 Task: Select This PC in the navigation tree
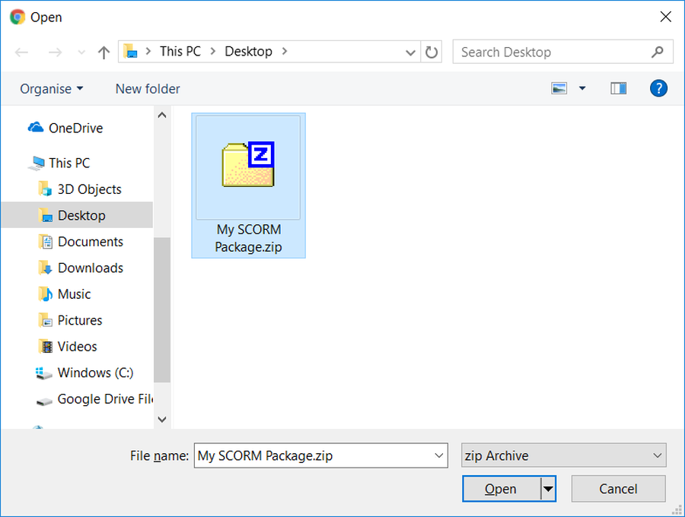click(69, 163)
